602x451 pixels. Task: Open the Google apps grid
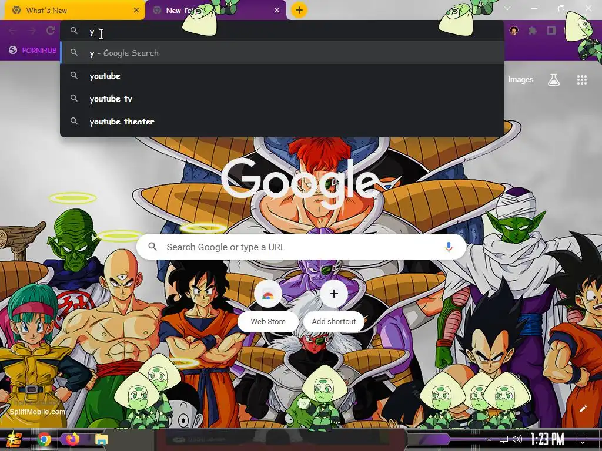(581, 80)
